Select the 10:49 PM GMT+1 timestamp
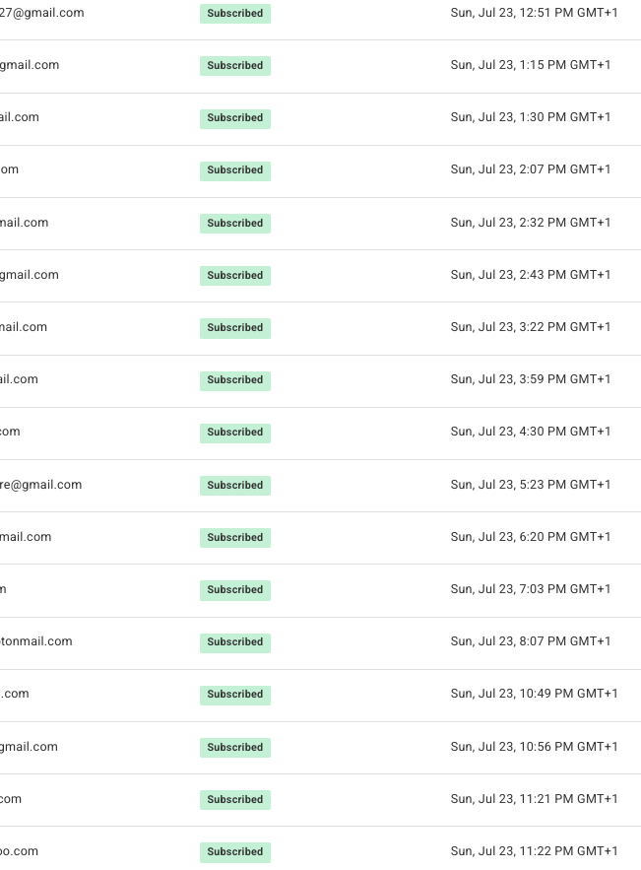This screenshot has height=870, width=641. point(534,694)
